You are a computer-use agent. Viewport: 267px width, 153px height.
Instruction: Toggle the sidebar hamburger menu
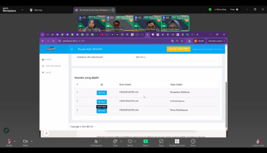(72, 49)
